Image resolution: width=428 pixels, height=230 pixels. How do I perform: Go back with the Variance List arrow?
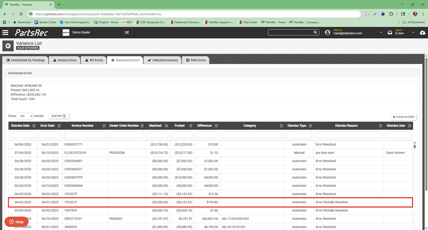(8, 46)
